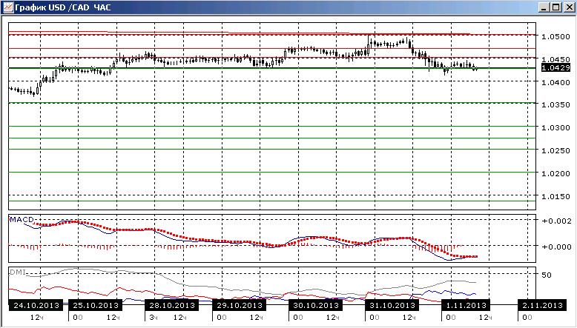This screenshot has width=577, height=328.
Task: Click the 1.0400 price axis label
Action: 555,82
